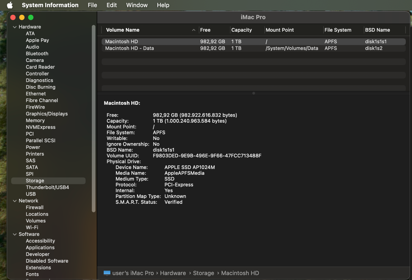412x280 pixels.
Task: Select Bluetooth in the sidebar
Action: coord(37,54)
